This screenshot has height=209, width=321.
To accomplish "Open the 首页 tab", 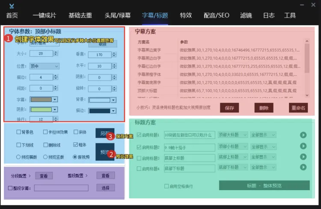I will (x=12, y=15).
